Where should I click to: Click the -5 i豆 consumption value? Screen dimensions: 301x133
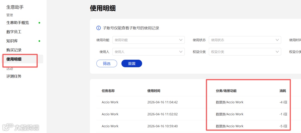tap(283, 126)
